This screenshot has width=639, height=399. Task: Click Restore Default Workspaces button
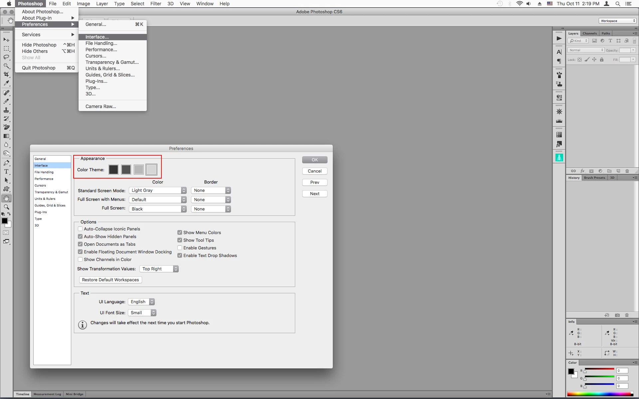point(110,280)
